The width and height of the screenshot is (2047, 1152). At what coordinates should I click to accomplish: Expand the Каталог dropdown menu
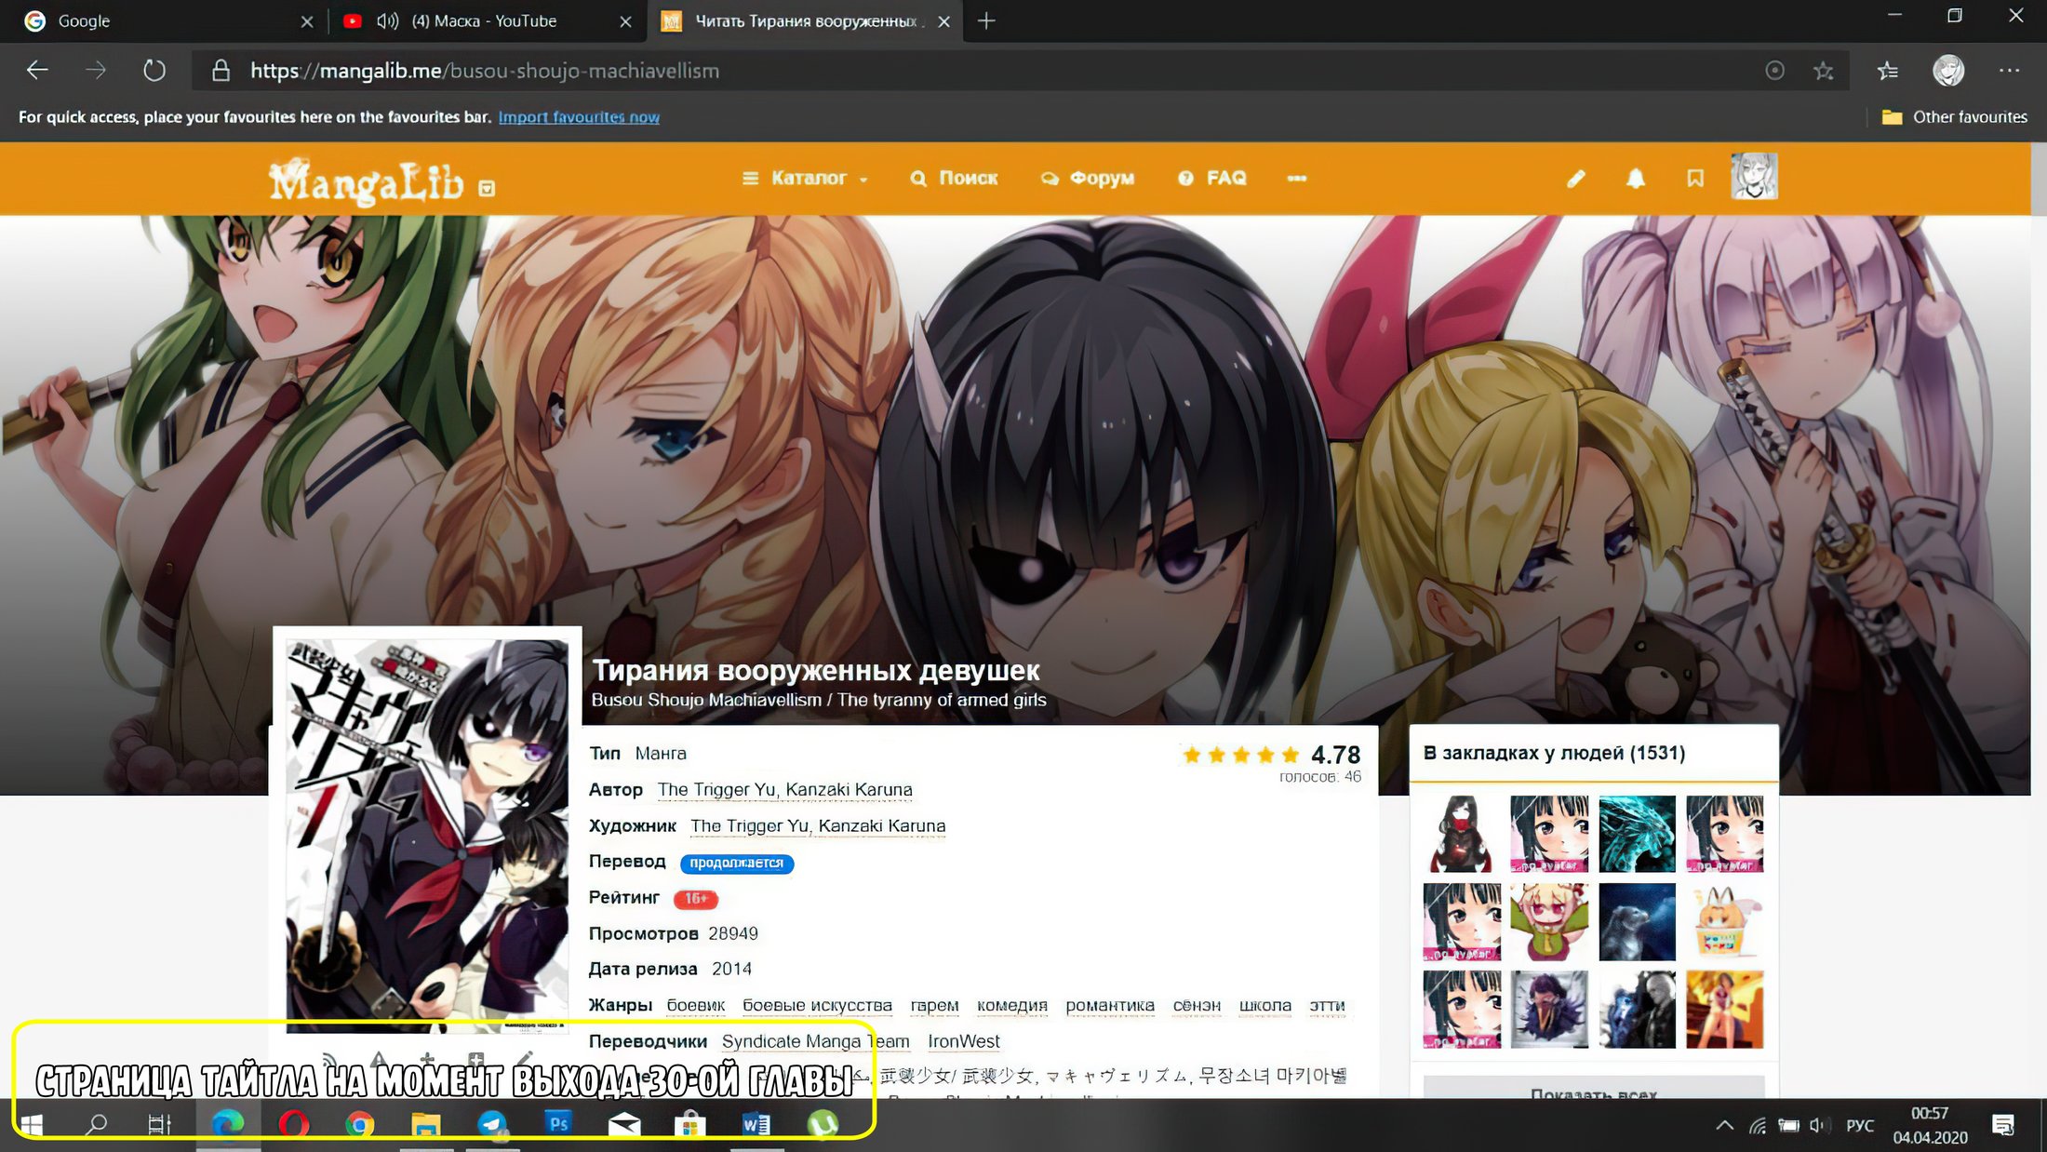[x=805, y=178]
